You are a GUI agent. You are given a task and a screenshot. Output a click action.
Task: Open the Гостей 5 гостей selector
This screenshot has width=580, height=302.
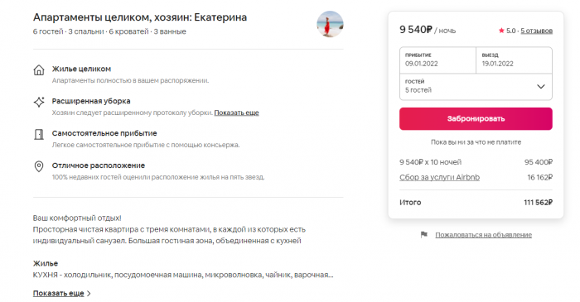[x=476, y=87]
